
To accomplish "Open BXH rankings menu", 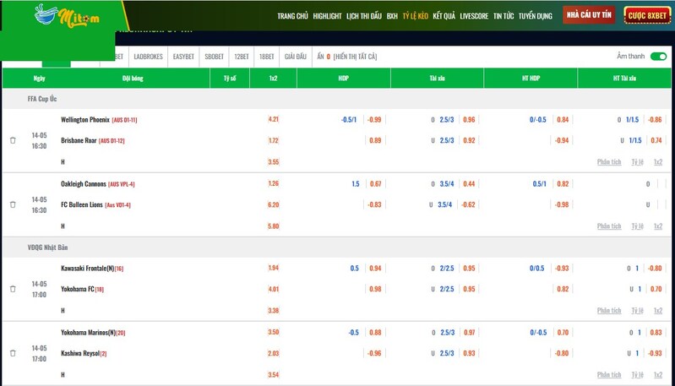I will point(392,16).
